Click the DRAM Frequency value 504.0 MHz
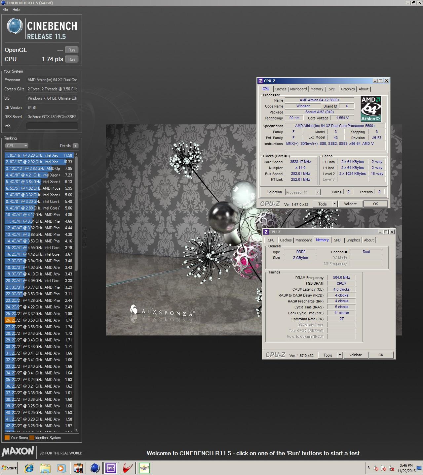 pyautogui.click(x=341, y=278)
